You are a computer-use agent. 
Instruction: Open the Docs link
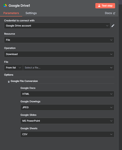click(x=110, y=13)
